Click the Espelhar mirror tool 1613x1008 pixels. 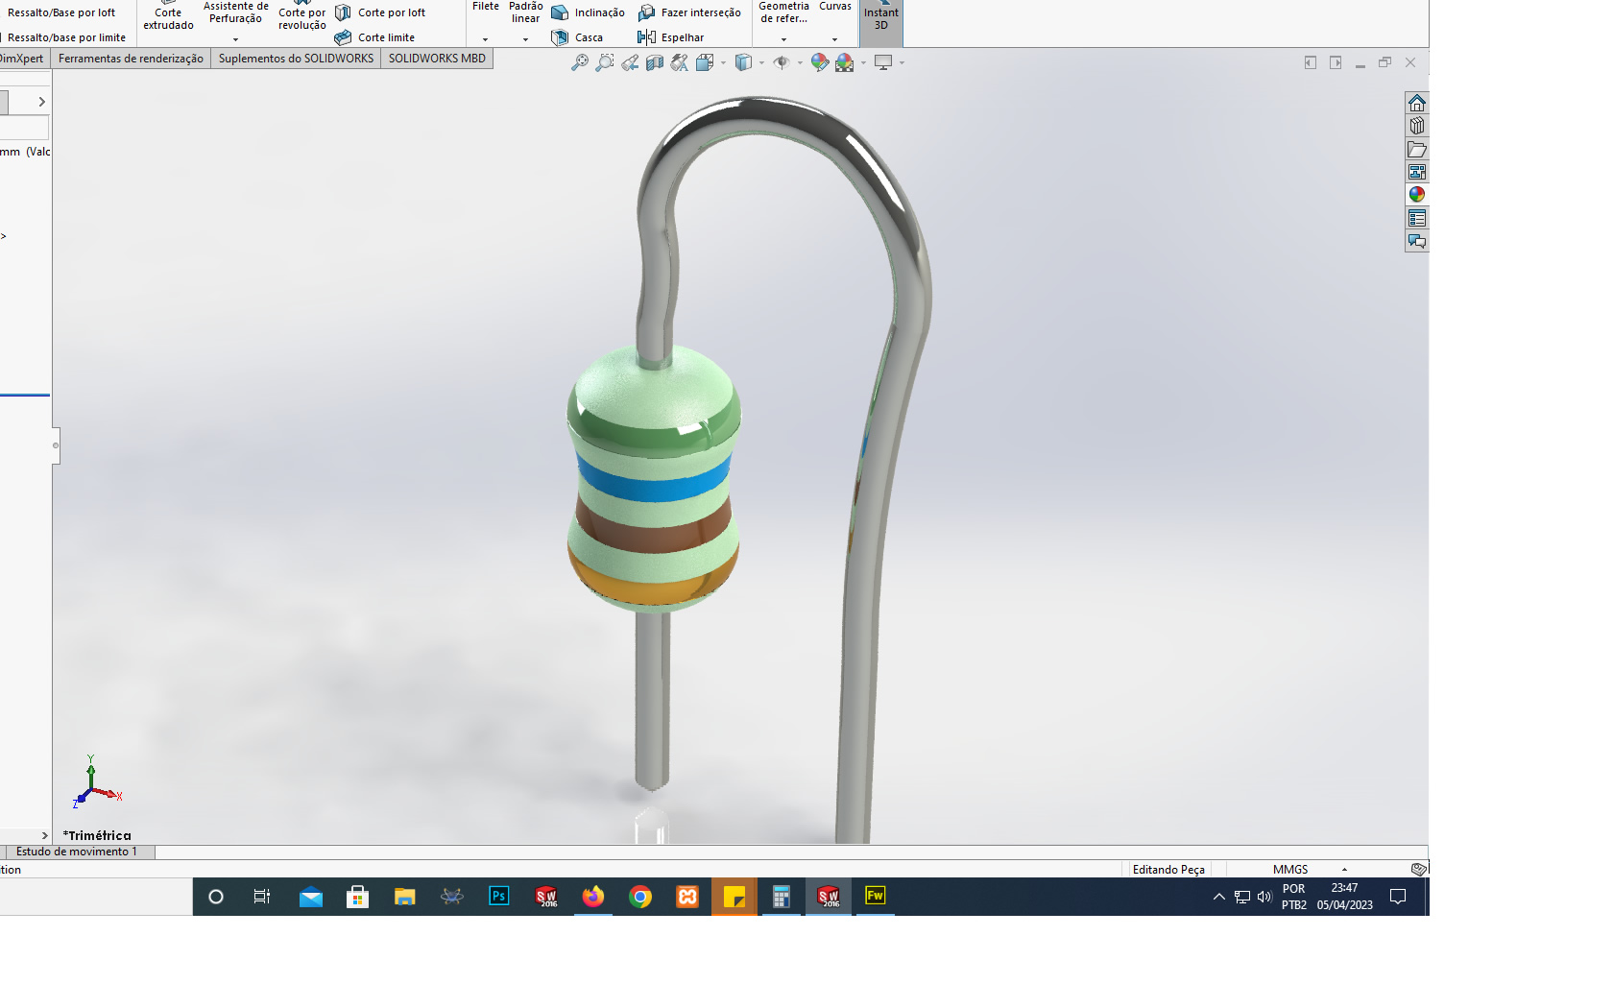pyautogui.click(x=671, y=37)
